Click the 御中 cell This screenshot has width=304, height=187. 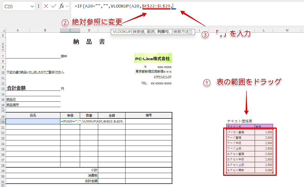click(x=64, y=56)
